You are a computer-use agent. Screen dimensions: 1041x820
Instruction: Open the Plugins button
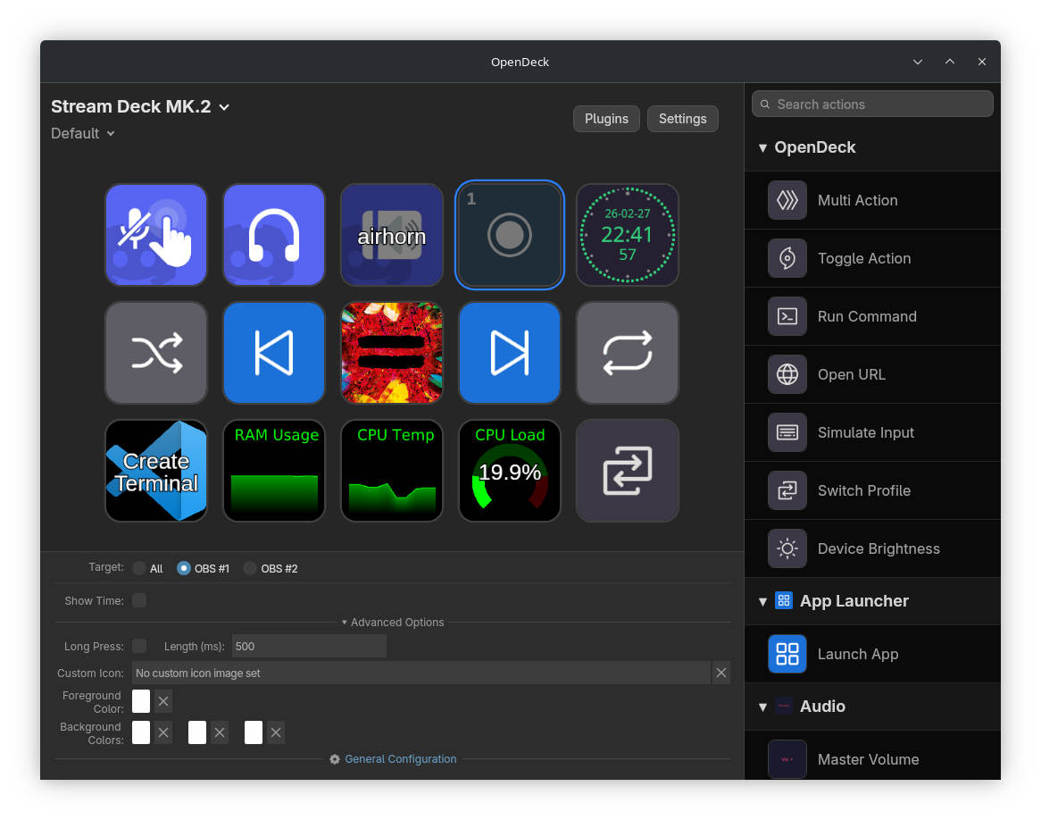pos(606,119)
